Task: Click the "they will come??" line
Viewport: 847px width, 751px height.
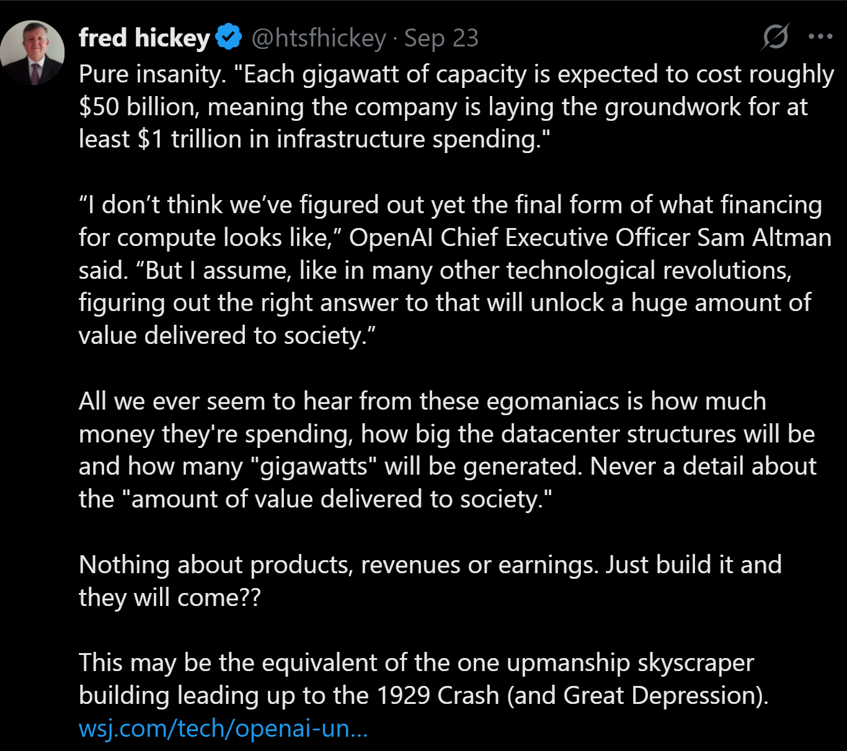Action: [169, 597]
